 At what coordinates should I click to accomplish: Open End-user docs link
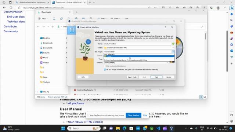tap(16, 16)
